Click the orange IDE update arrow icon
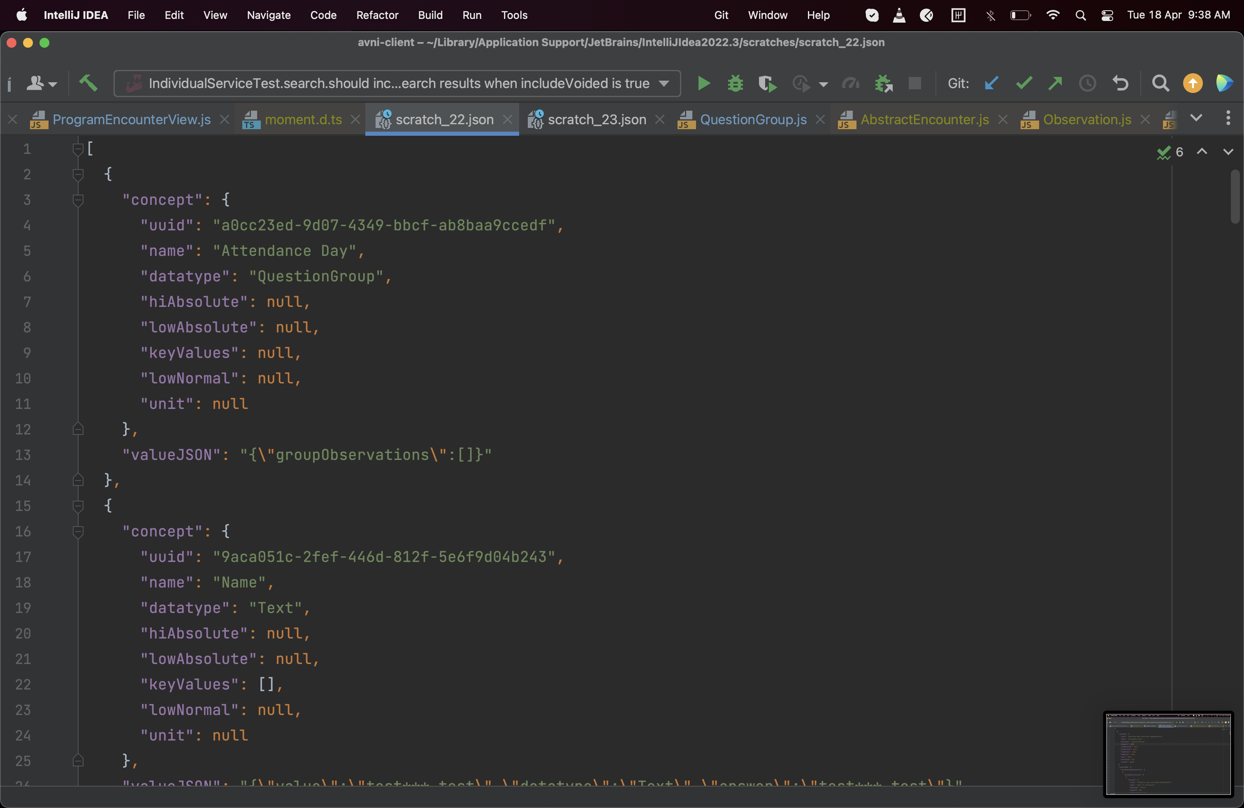1244x808 pixels. pos(1192,84)
